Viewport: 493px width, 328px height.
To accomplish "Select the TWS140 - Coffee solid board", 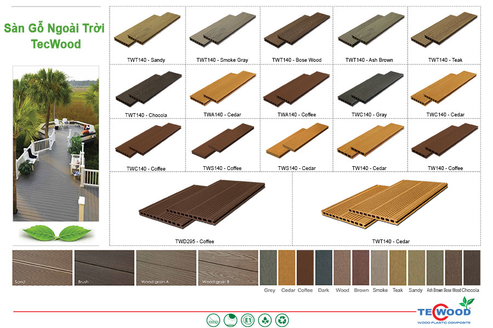I will click(x=222, y=141).
